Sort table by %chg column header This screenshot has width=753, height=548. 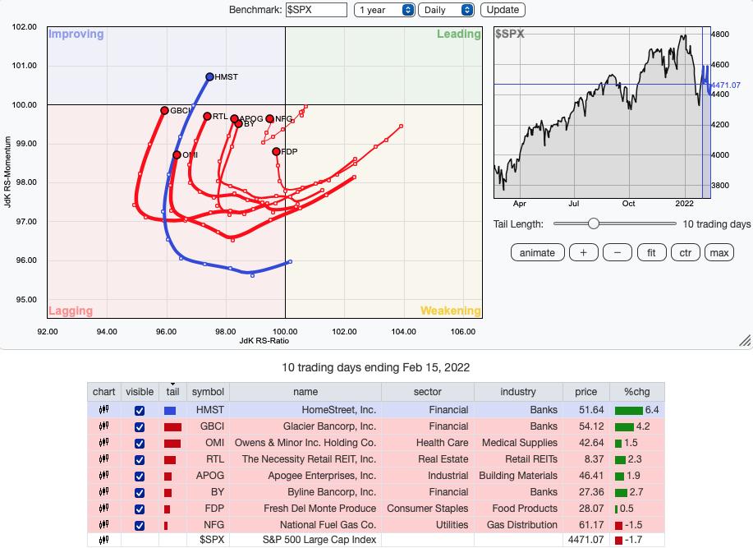pos(636,392)
